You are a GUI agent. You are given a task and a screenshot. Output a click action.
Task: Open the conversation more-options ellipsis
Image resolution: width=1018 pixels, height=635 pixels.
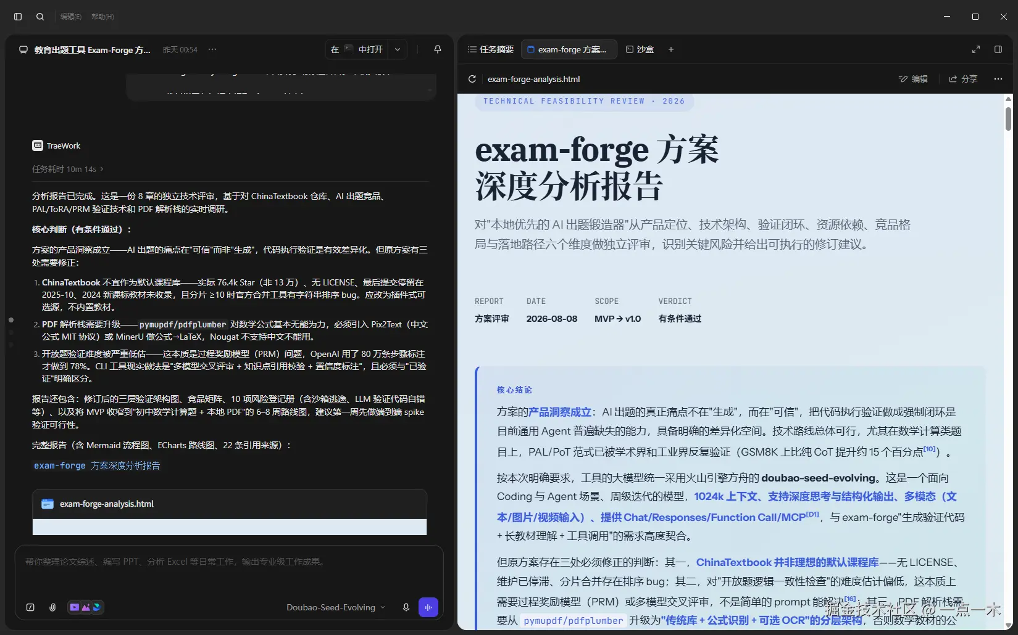(212, 49)
